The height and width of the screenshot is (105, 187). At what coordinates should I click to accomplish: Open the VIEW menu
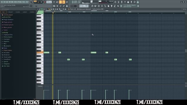point(15,2)
